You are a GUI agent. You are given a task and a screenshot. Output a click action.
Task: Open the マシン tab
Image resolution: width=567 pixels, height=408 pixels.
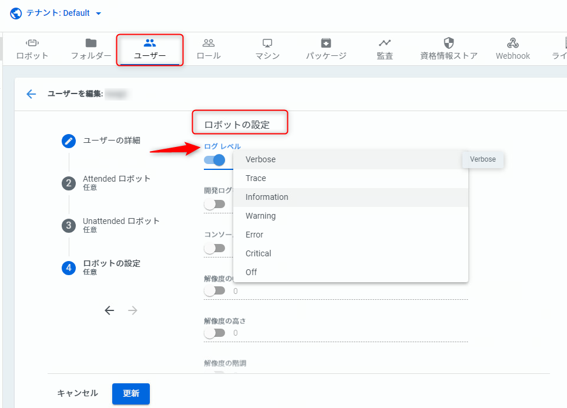click(267, 49)
